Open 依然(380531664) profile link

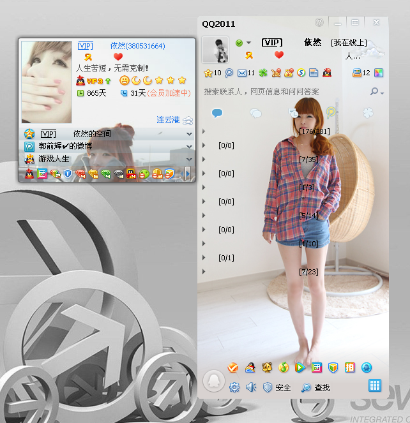pyautogui.click(x=138, y=46)
